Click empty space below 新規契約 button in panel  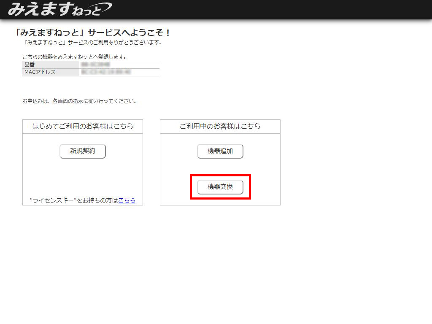83,177
